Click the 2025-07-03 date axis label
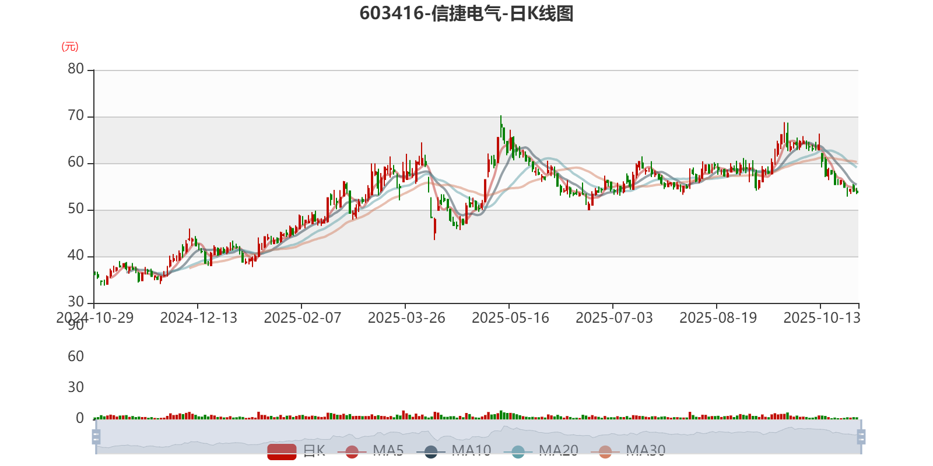The height and width of the screenshot is (466, 933). [x=614, y=318]
